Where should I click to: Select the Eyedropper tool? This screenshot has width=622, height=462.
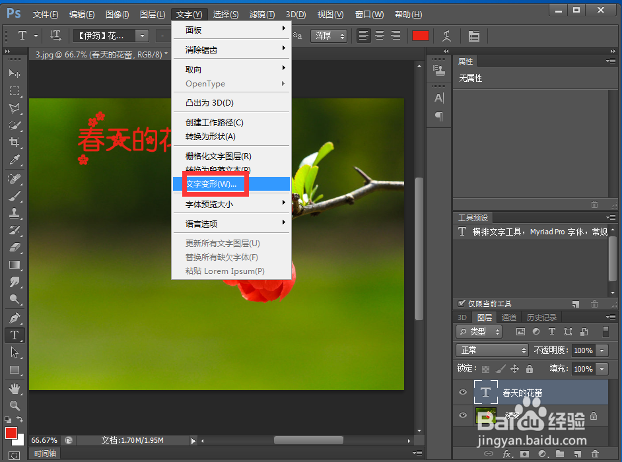(15, 160)
